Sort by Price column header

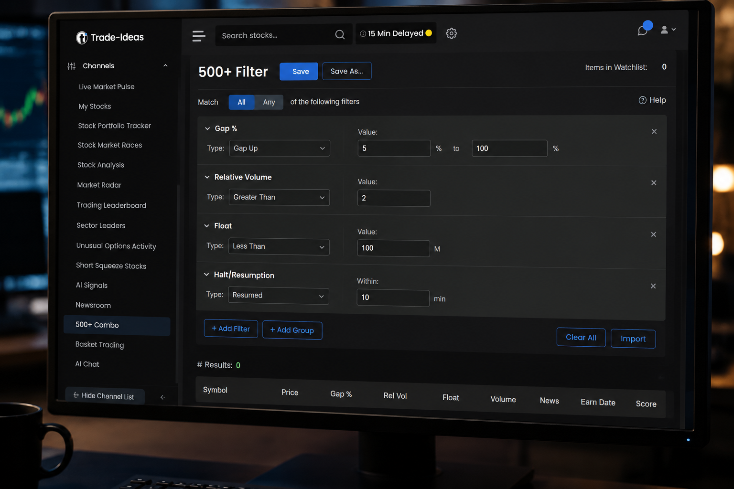(x=290, y=393)
